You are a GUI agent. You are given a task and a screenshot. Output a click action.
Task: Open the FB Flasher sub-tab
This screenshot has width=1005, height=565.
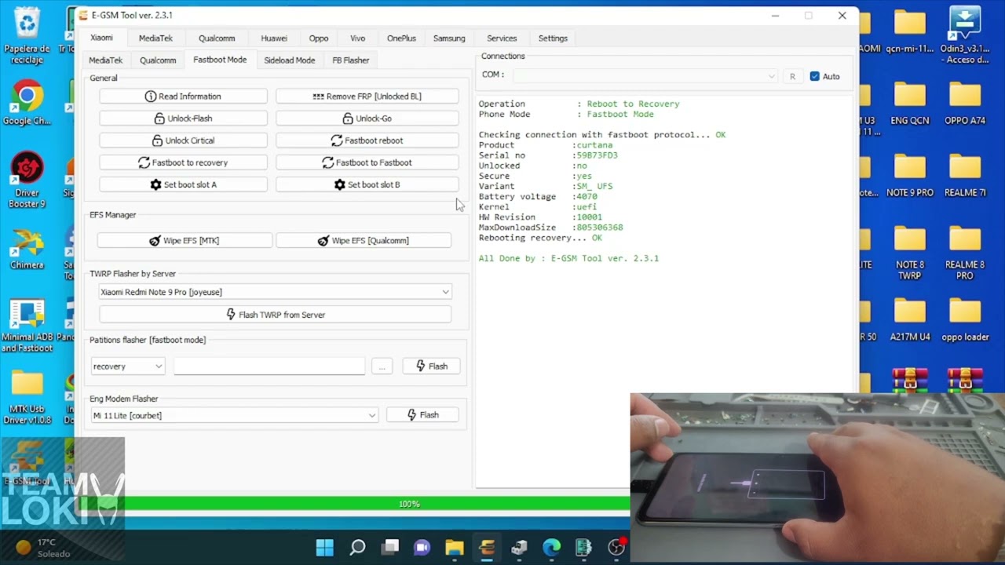350,60
